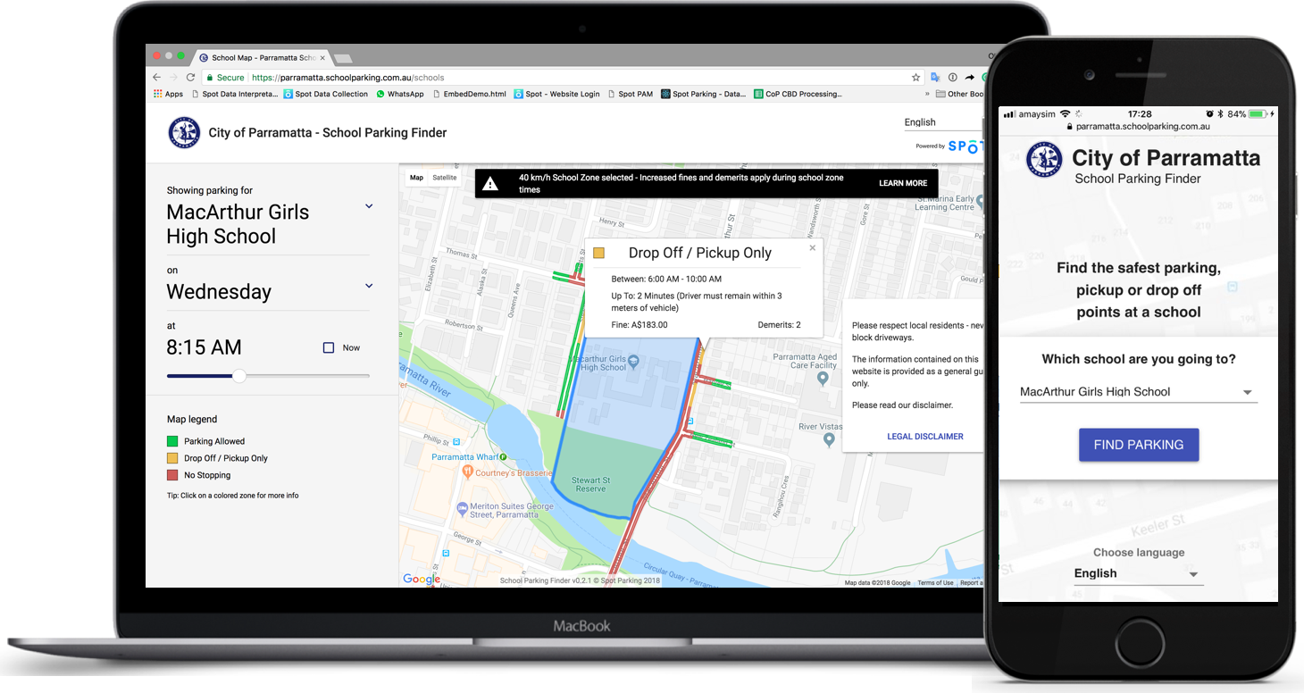Image resolution: width=1304 pixels, height=693 pixels.
Task: Click the orange Drop Off / Pickup Only legend swatch
Action: point(172,458)
